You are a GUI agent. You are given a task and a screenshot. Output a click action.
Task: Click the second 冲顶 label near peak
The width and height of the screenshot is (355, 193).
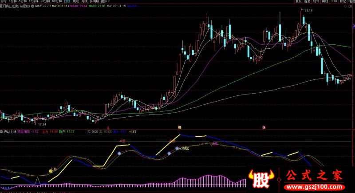pyautogui.click(x=172, y=141)
